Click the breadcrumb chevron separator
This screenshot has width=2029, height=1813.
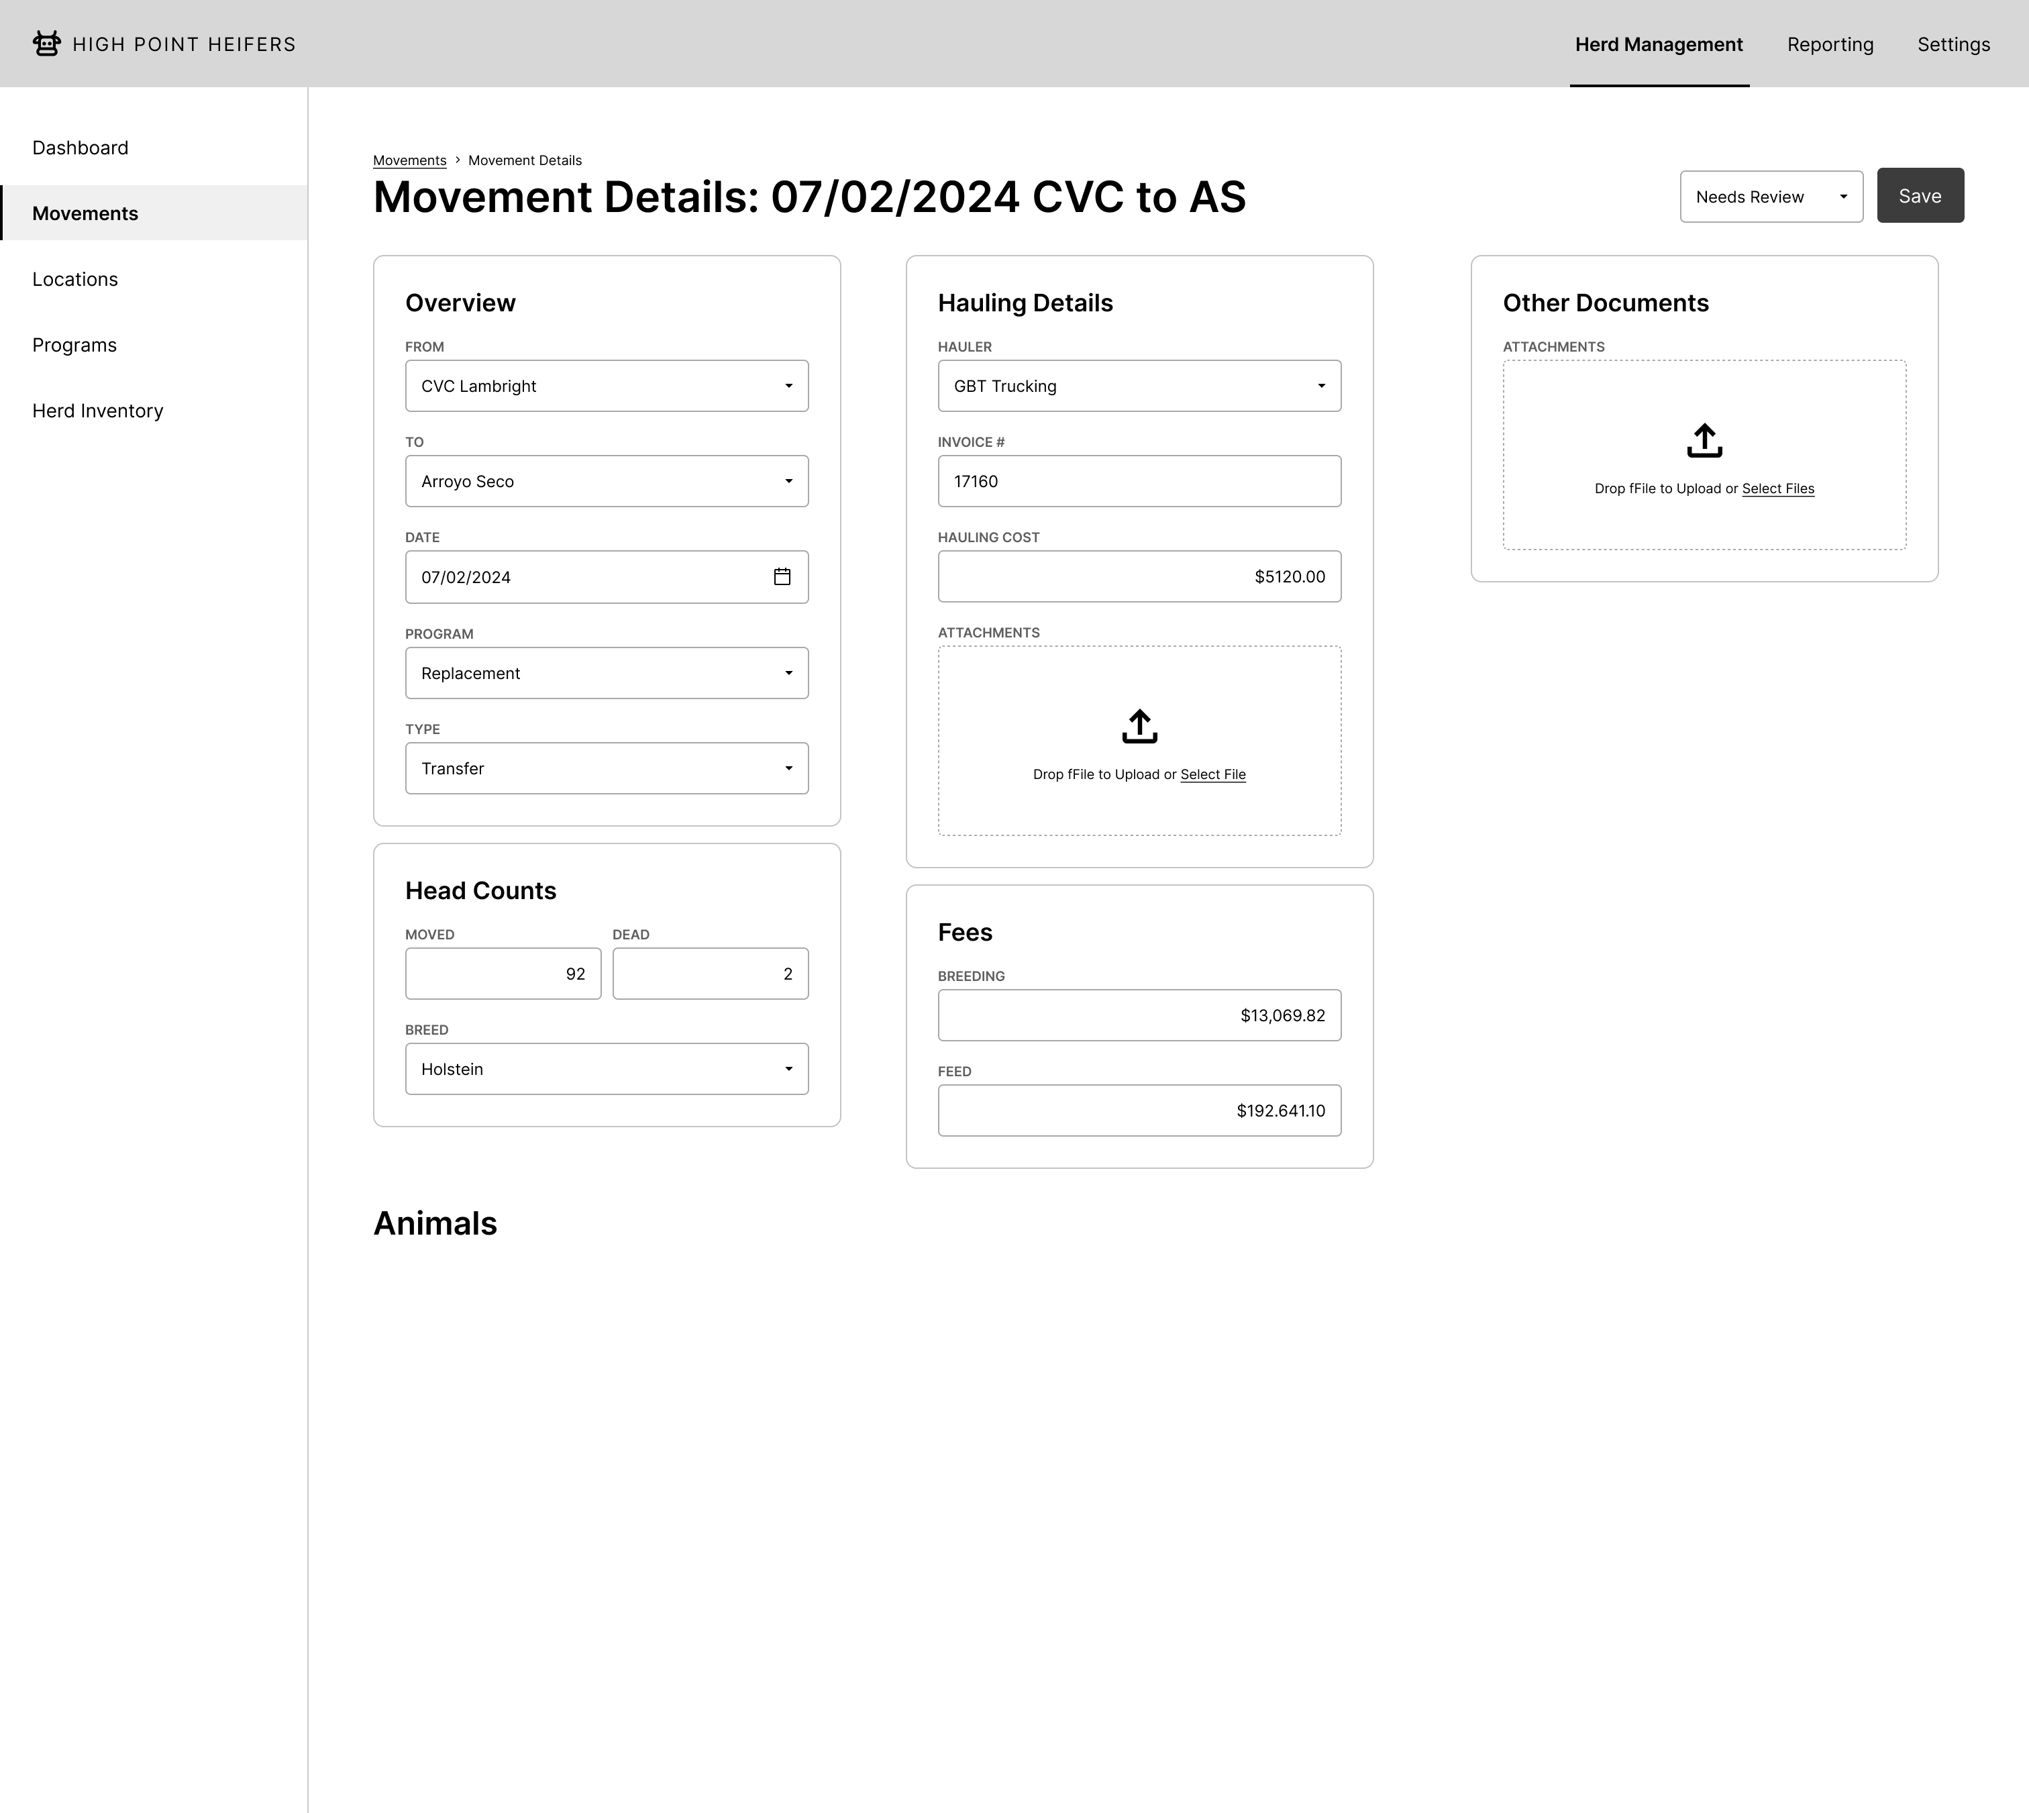(x=457, y=160)
